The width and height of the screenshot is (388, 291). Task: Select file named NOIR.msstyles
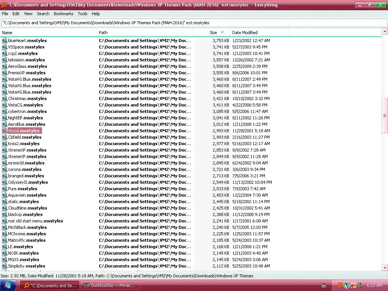pyautogui.click(x=23, y=253)
